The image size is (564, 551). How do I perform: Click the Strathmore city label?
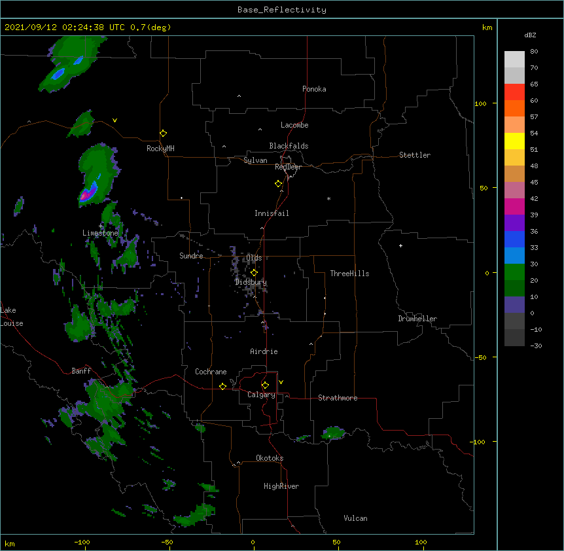tap(338, 398)
